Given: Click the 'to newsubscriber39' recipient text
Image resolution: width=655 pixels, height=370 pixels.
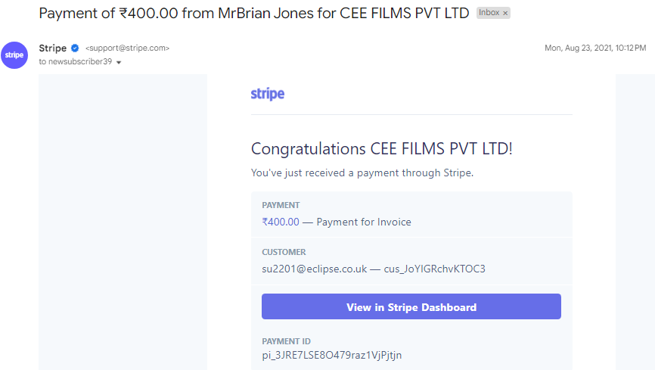Looking at the screenshot, I should click(76, 62).
